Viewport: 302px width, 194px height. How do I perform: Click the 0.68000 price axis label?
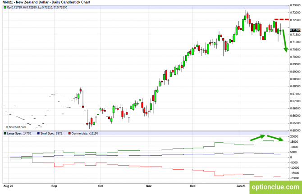point(295,86)
